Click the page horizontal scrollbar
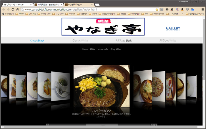The height and width of the screenshot is (129, 206). point(101,127)
